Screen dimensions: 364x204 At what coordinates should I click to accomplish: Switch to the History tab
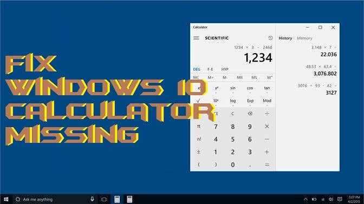pos(285,38)
